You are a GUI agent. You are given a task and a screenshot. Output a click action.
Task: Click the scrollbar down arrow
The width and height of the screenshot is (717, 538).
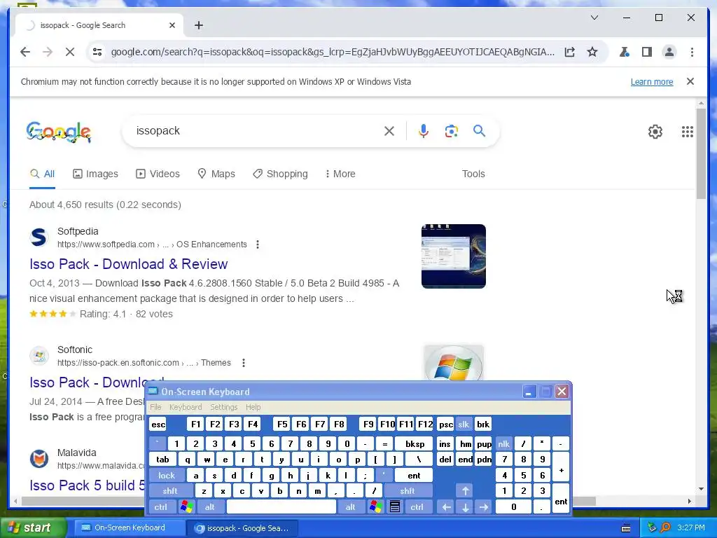701,489
